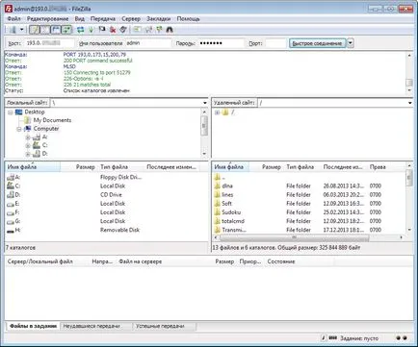This screenshot has height=347, width=418.
Task: Click the Порт input field
Action: point(275,43)
